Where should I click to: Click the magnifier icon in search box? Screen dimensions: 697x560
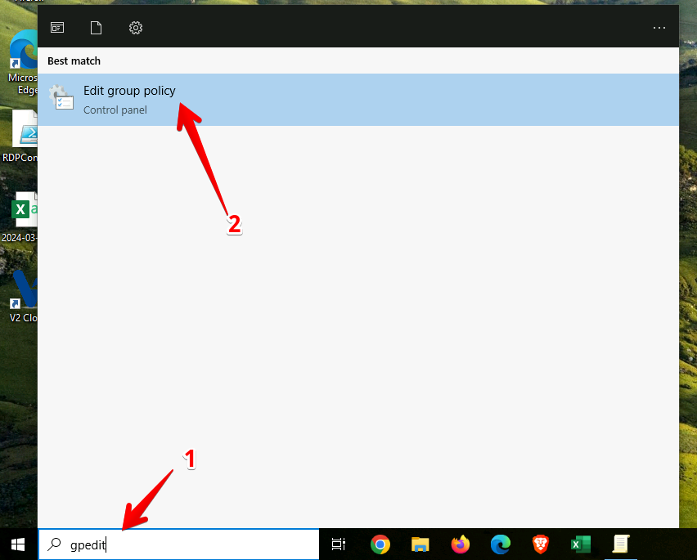55,544
